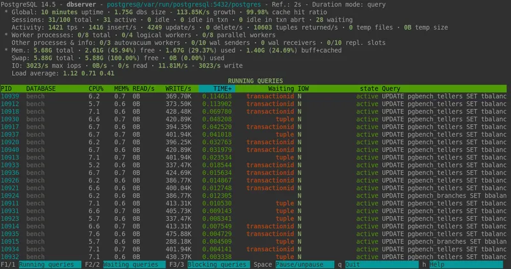The width and height of the screenshot is (511, 269).
Task: Click the time value 0.114618
Action: (217, 96)
